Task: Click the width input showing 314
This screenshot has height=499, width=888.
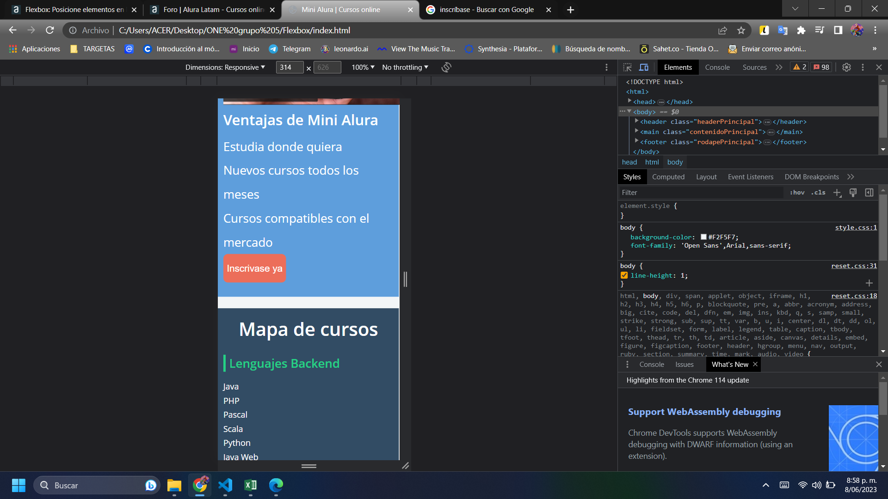Action: pyautogui.click(x=290, y=67)
